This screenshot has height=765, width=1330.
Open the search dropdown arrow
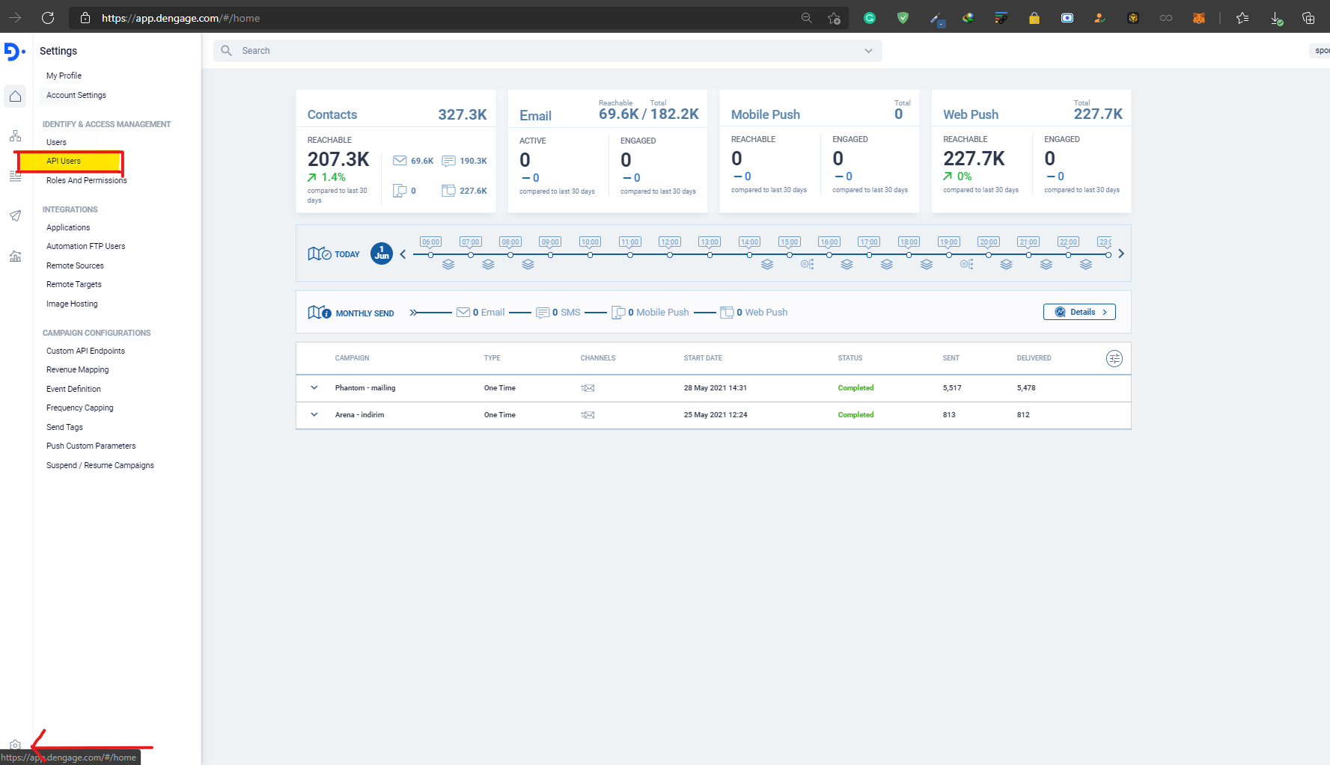tap(868, 50)
